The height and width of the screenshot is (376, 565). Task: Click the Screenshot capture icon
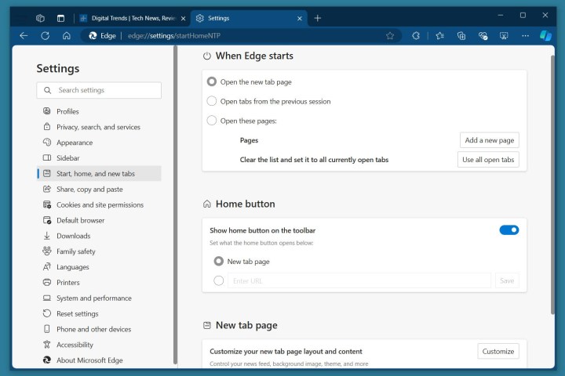504,35
